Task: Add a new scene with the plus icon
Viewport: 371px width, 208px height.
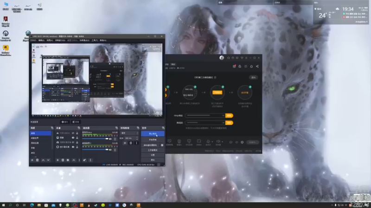Action: [x=32, y=160]
